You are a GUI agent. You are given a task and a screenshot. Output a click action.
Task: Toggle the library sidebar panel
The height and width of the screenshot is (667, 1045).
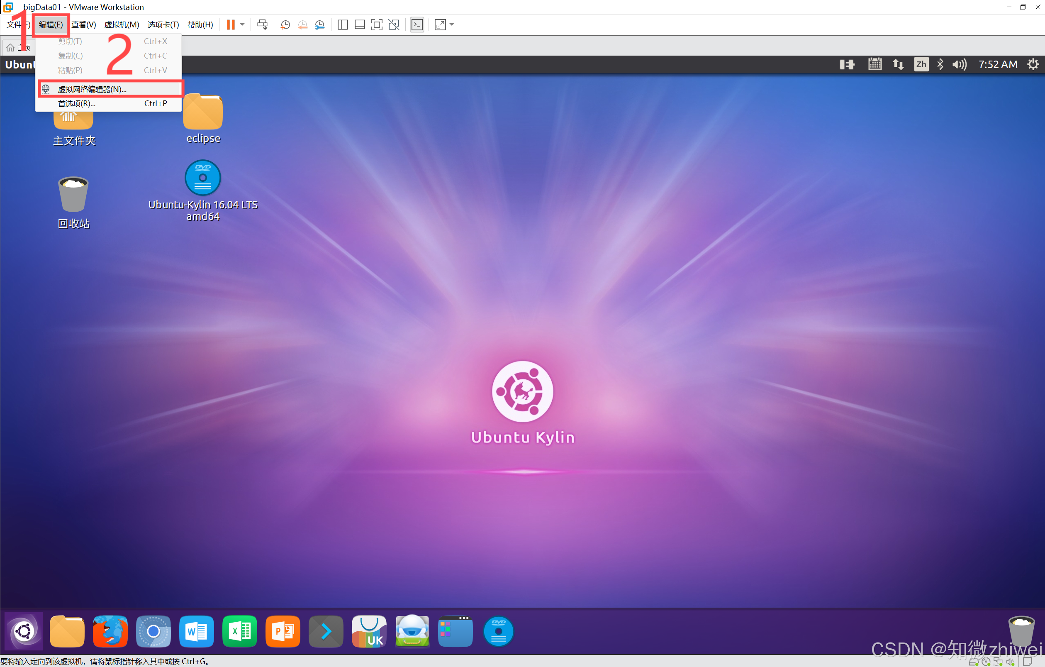[x=342, y=25]
